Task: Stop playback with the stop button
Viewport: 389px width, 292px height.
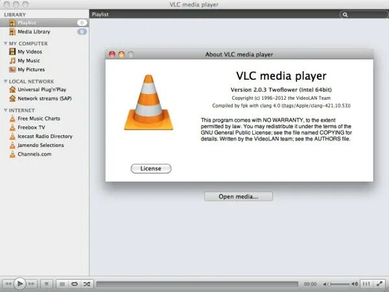Action: pyautogui.click(x=47, y=284)
